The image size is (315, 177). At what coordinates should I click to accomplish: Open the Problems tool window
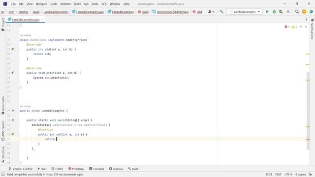click(76, 169)
